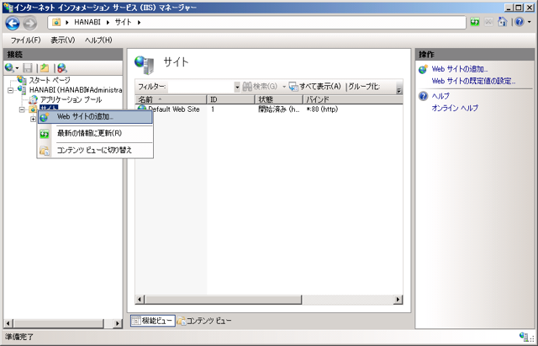Click the help question icon in 操作 pane
This screenshot has width=538, height=346.
click(424, 96)
